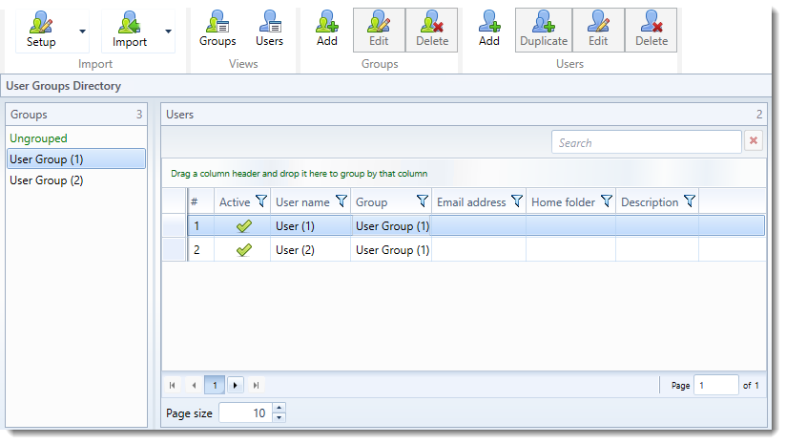Switch to Users view icon
Viewport: 786px width, 444px height.
[269, 21]
